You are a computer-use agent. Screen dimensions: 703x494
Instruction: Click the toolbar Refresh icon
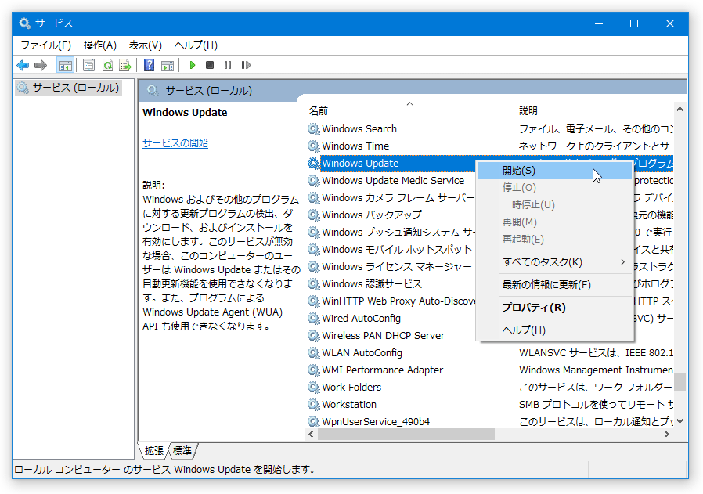(107, 66)
